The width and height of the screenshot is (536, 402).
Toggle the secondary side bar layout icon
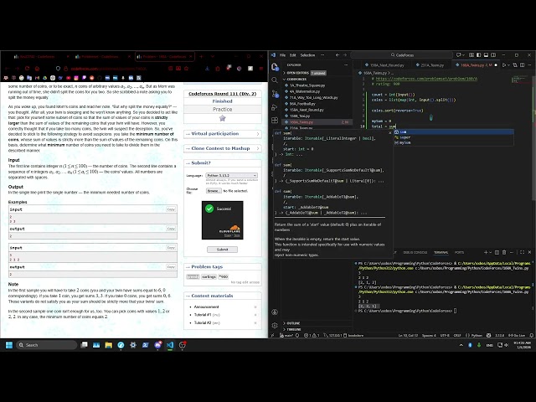493,55
